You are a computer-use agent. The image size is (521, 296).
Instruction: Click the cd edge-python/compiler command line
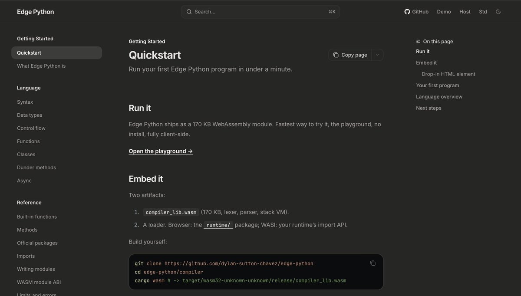click(x=169, y=272)
